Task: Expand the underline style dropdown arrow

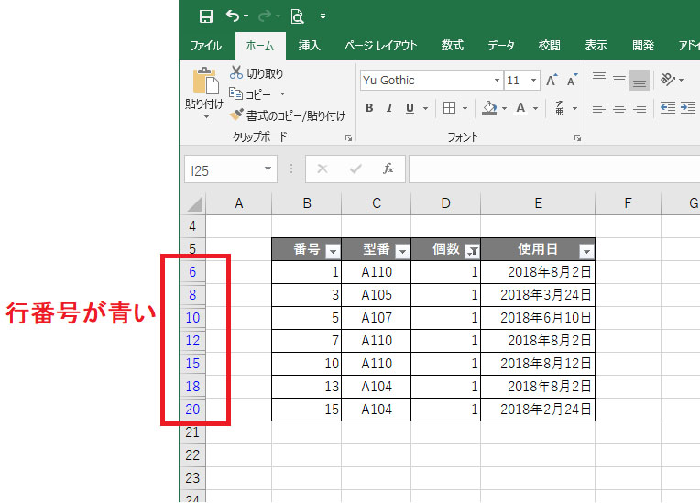Action: (425, 108)
